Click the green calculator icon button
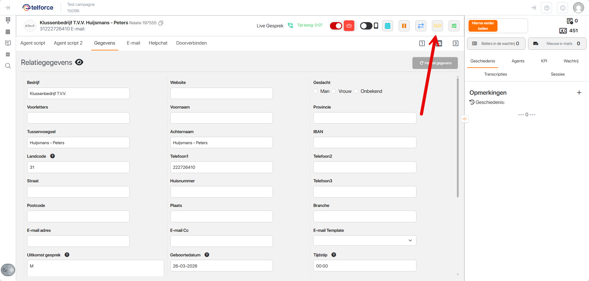The image size is (589, 281). coord(454,26)
